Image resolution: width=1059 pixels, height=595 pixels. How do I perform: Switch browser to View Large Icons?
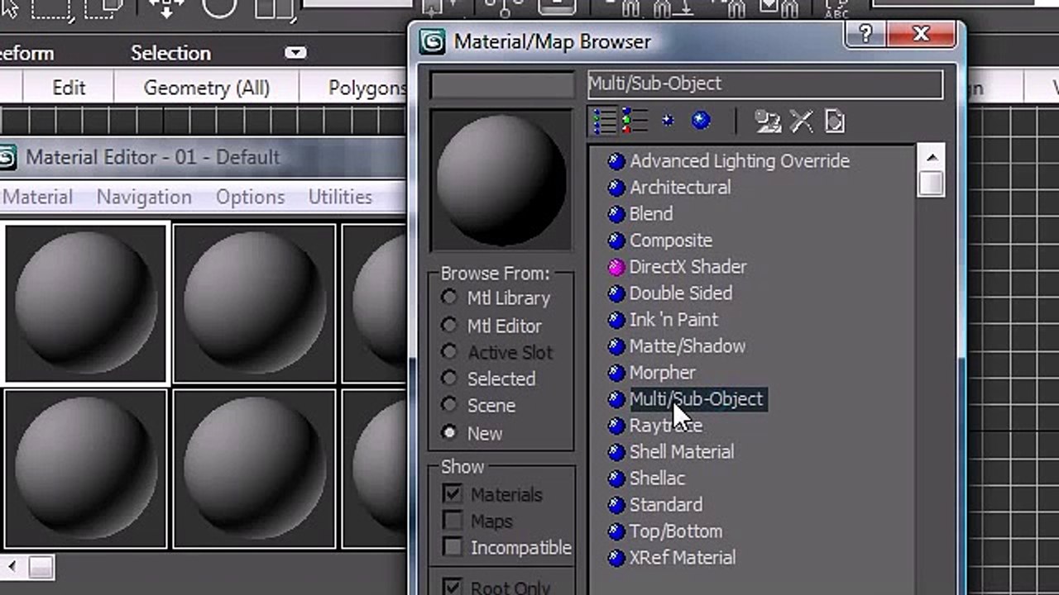701,121
